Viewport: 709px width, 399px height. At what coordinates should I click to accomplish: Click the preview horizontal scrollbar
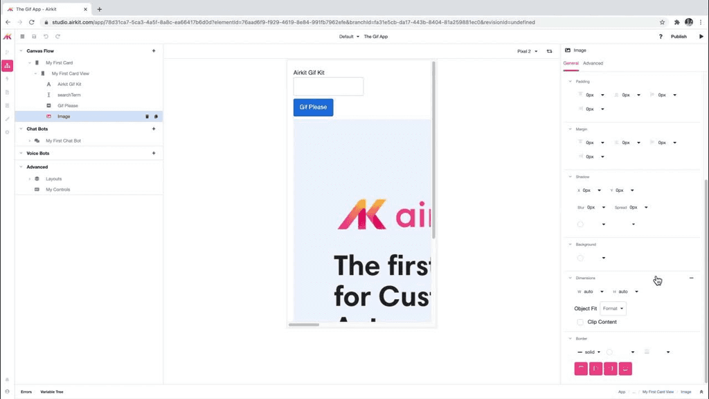304,324
